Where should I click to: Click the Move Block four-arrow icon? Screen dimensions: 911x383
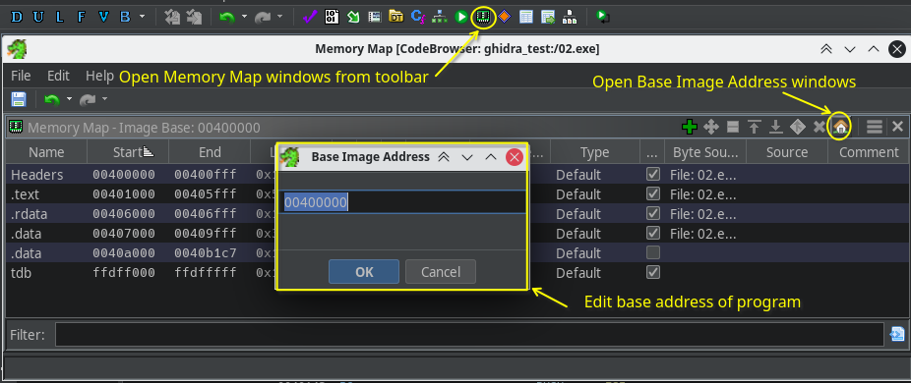(711, 127)
